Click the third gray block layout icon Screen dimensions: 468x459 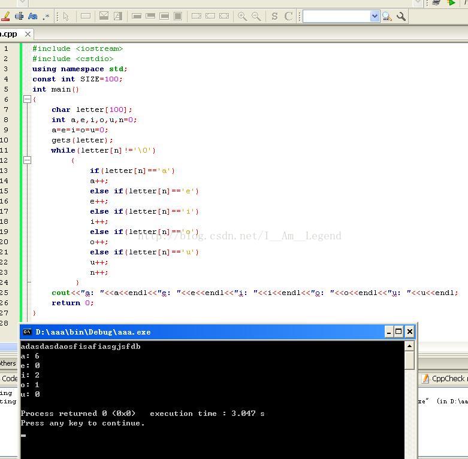(x=164, y=16)
